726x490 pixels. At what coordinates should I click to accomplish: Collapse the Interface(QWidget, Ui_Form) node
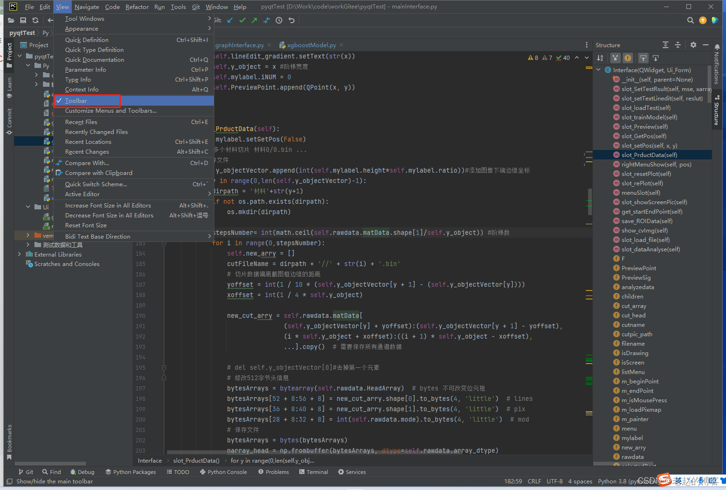point(598,69)
